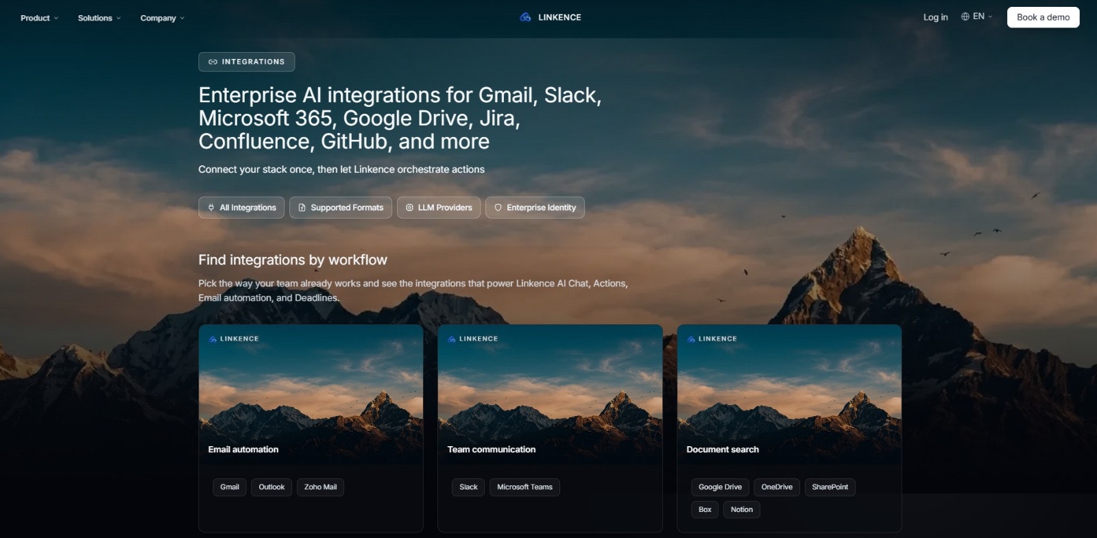The width and height of the screenshot is (1097, 538).
Task: Click the Enterprise AI integrations main heading
Action: click(400, 118)
